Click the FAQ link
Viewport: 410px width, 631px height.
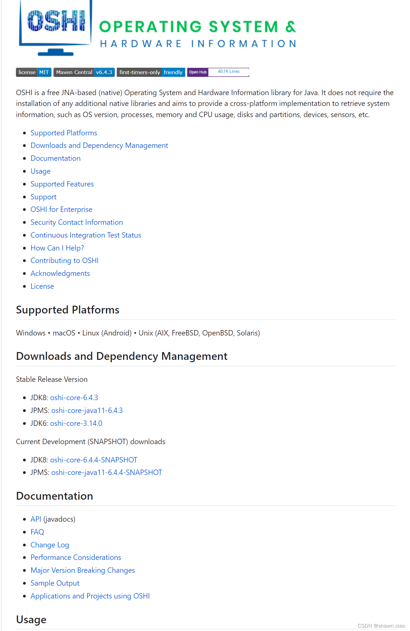click(x=37, y=532)
